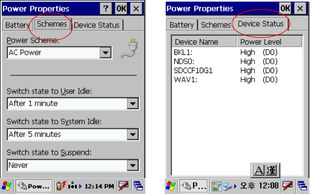Click the P... taskbar button on right

tap(194, 186)
